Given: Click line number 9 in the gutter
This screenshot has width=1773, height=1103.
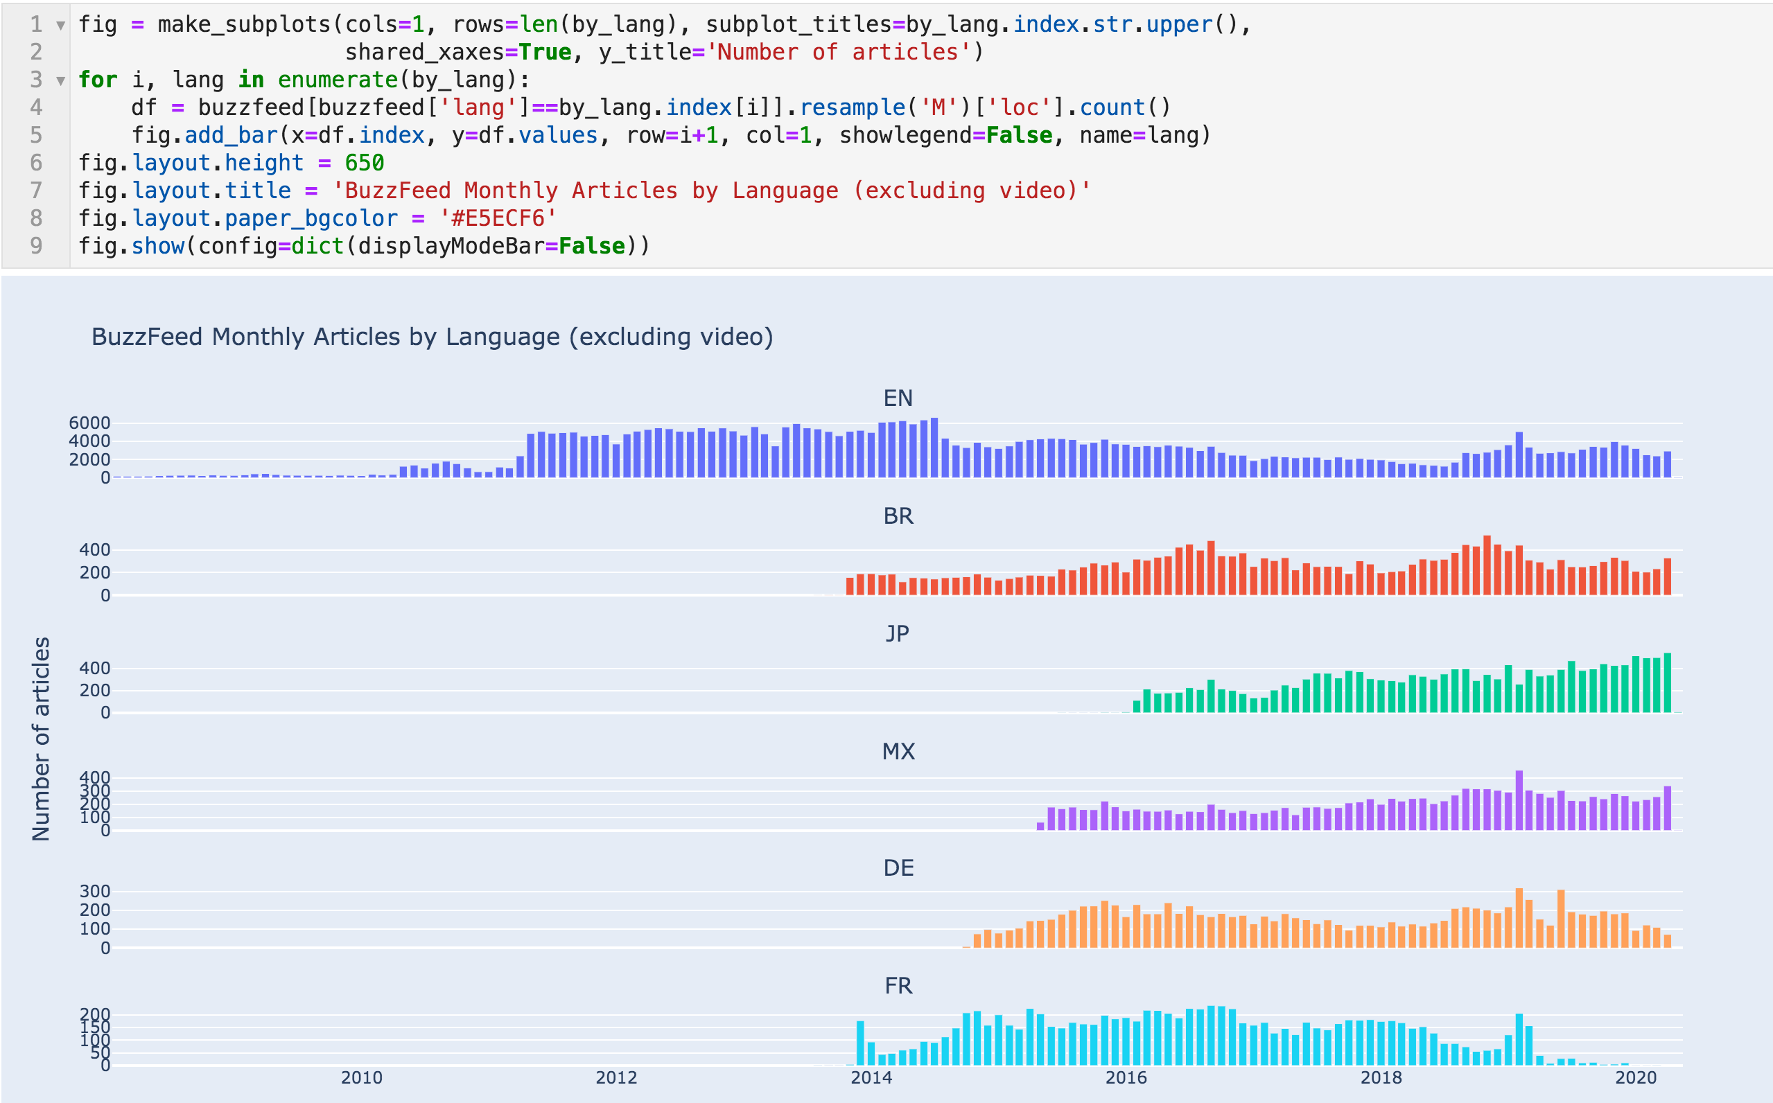Looking at the screenshot, I should pyautogui.click(x=36, y=246).
